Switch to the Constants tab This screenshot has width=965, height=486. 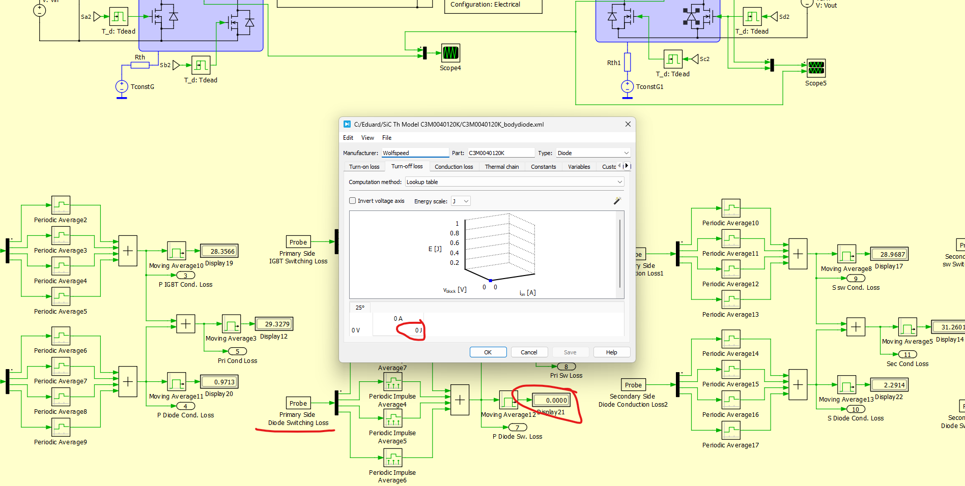click(544, 167)
